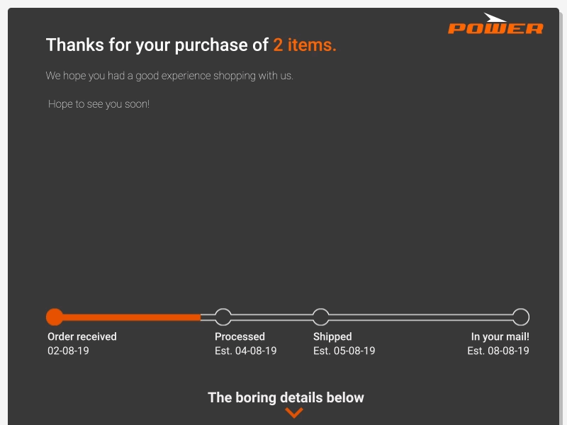Click the "Est. 08-08-19" delivery date
The image size is (567, 425).
tap(498, 351)
